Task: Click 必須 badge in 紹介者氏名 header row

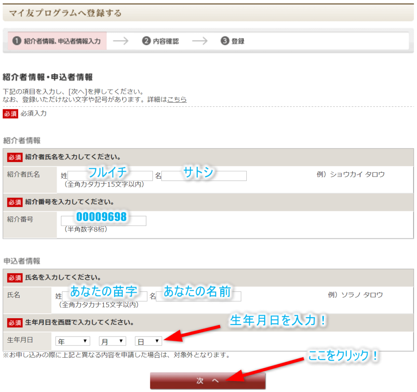Action: pyautogui.click(x=15, y=157)
